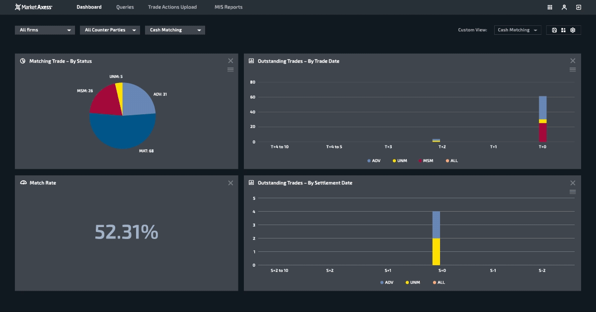Open the All firms dropdown
596x312 pixels.
click(x=44, y=30)
